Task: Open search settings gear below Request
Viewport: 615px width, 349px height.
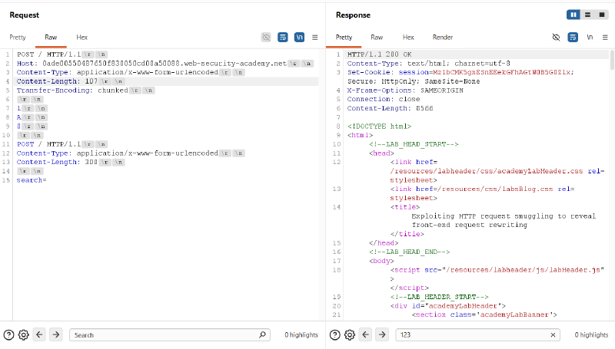Action: (x=24, y=335)
